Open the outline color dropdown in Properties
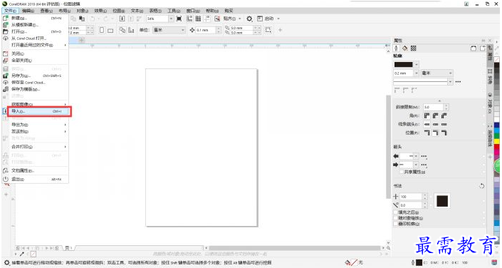This screenshot has height=268, width=502. [417, 64]
